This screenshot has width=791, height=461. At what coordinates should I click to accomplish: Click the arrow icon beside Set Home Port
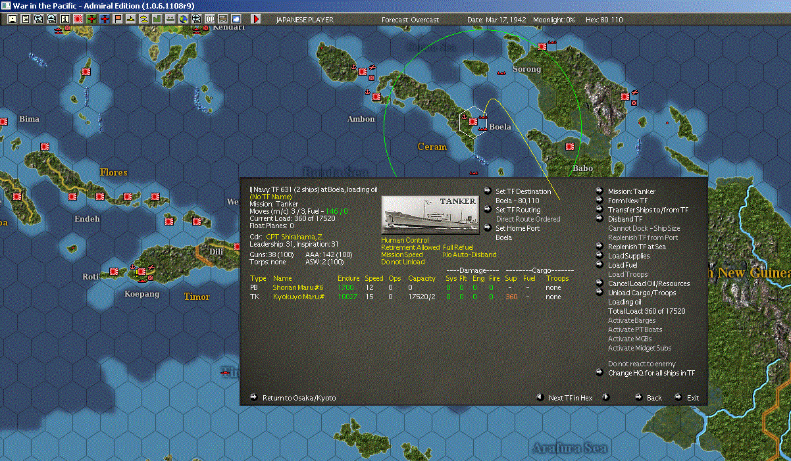pos(488,228)
